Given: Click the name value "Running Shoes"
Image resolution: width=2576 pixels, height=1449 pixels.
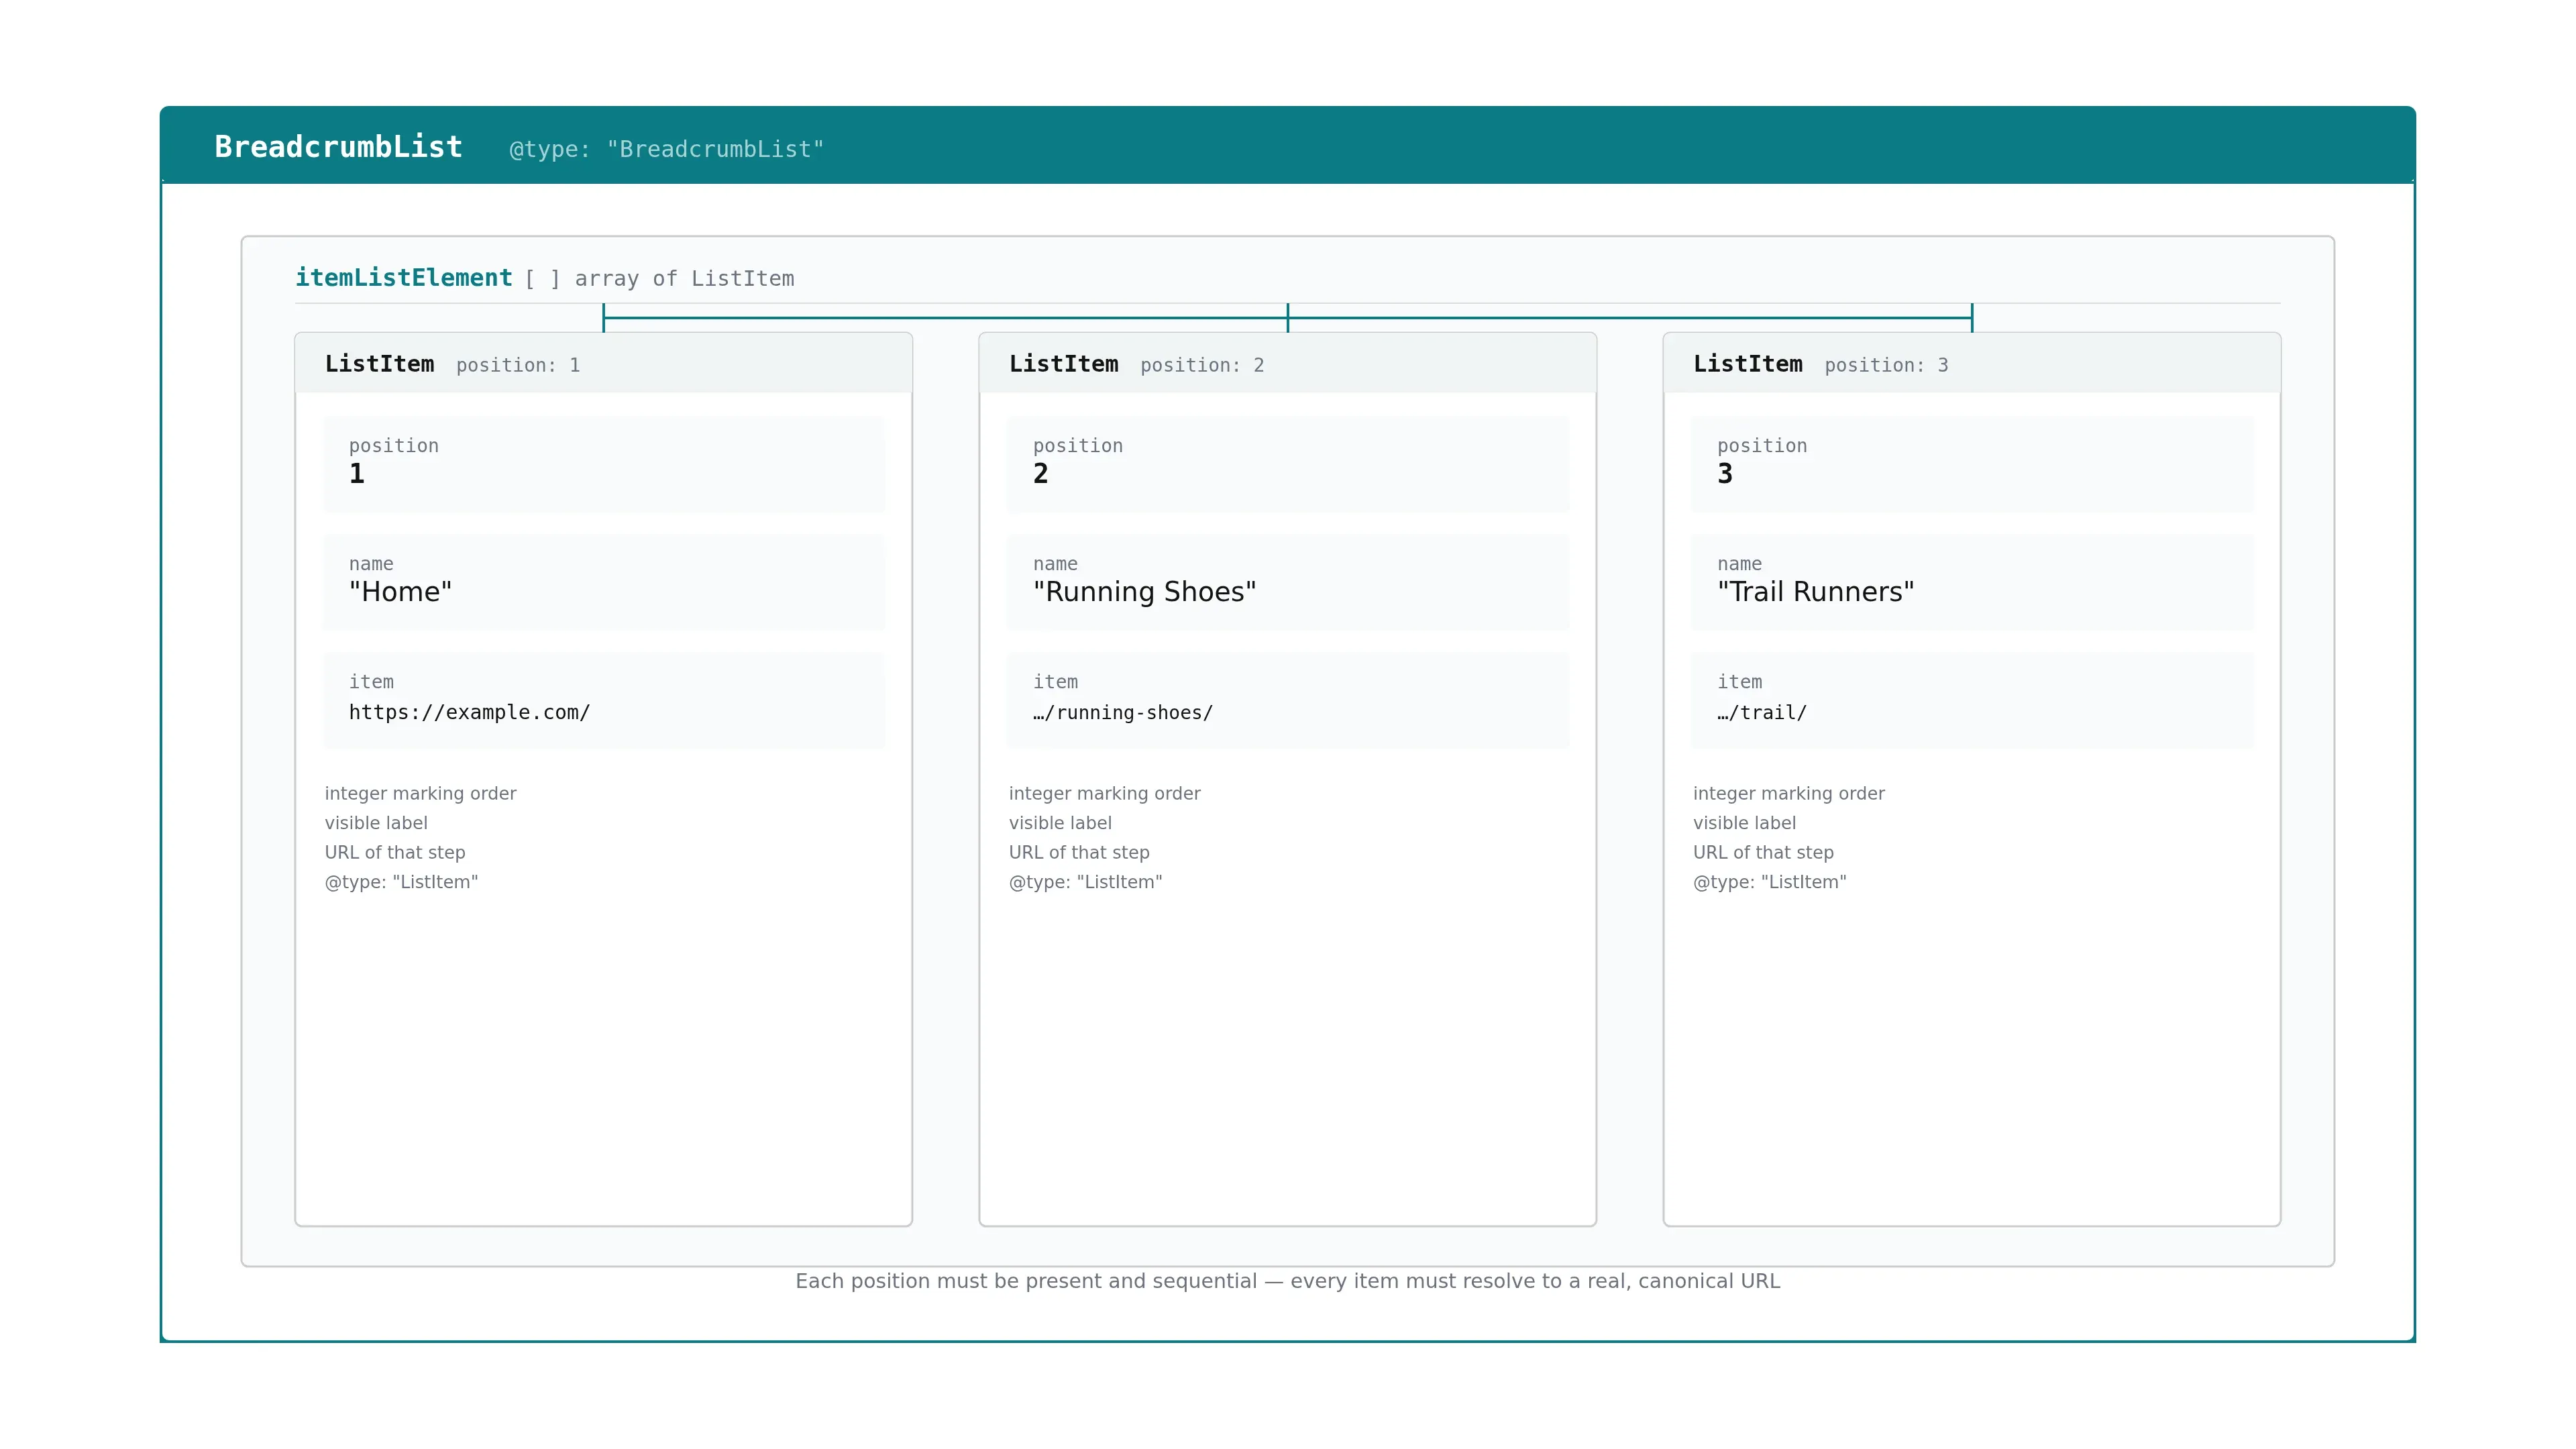Looking at the screenshot, I should coord(1144,592).
